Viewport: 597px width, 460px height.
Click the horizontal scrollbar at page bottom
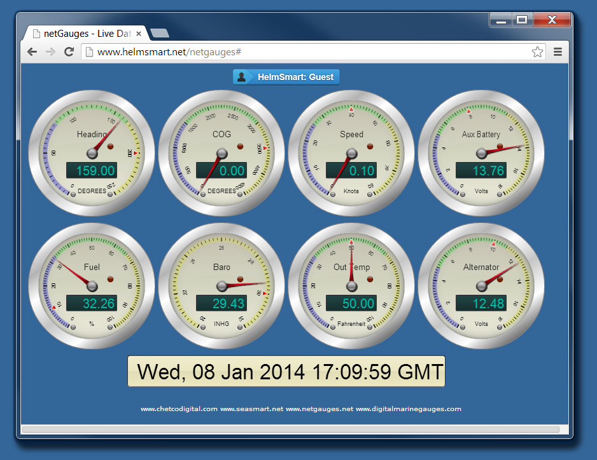[291, 430]
